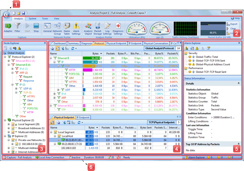Click the Filter funnel icon
The height and width of the screenshot is (171, 244).
17,28
